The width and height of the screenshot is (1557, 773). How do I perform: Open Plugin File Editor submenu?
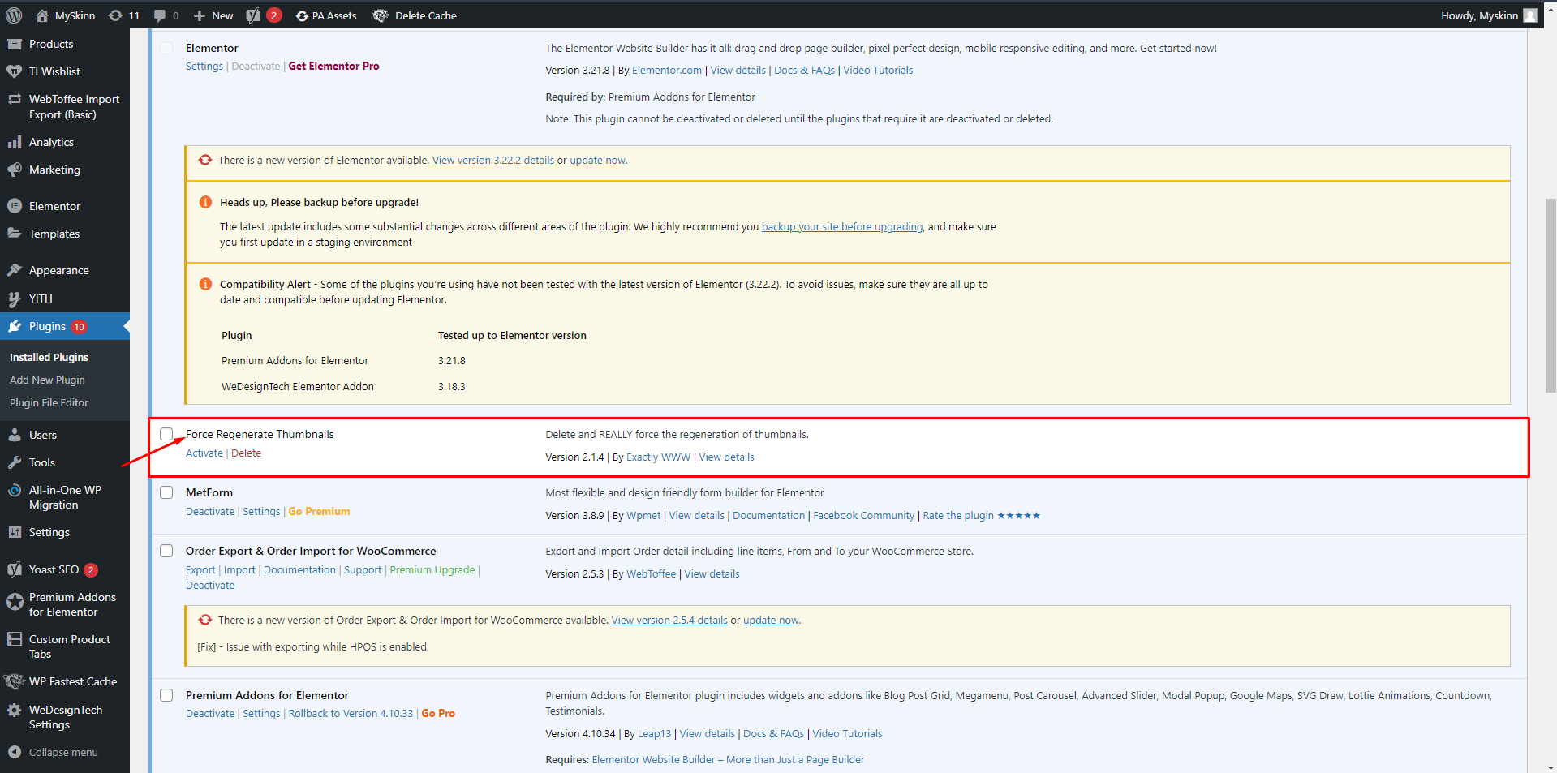click(49, 402)
